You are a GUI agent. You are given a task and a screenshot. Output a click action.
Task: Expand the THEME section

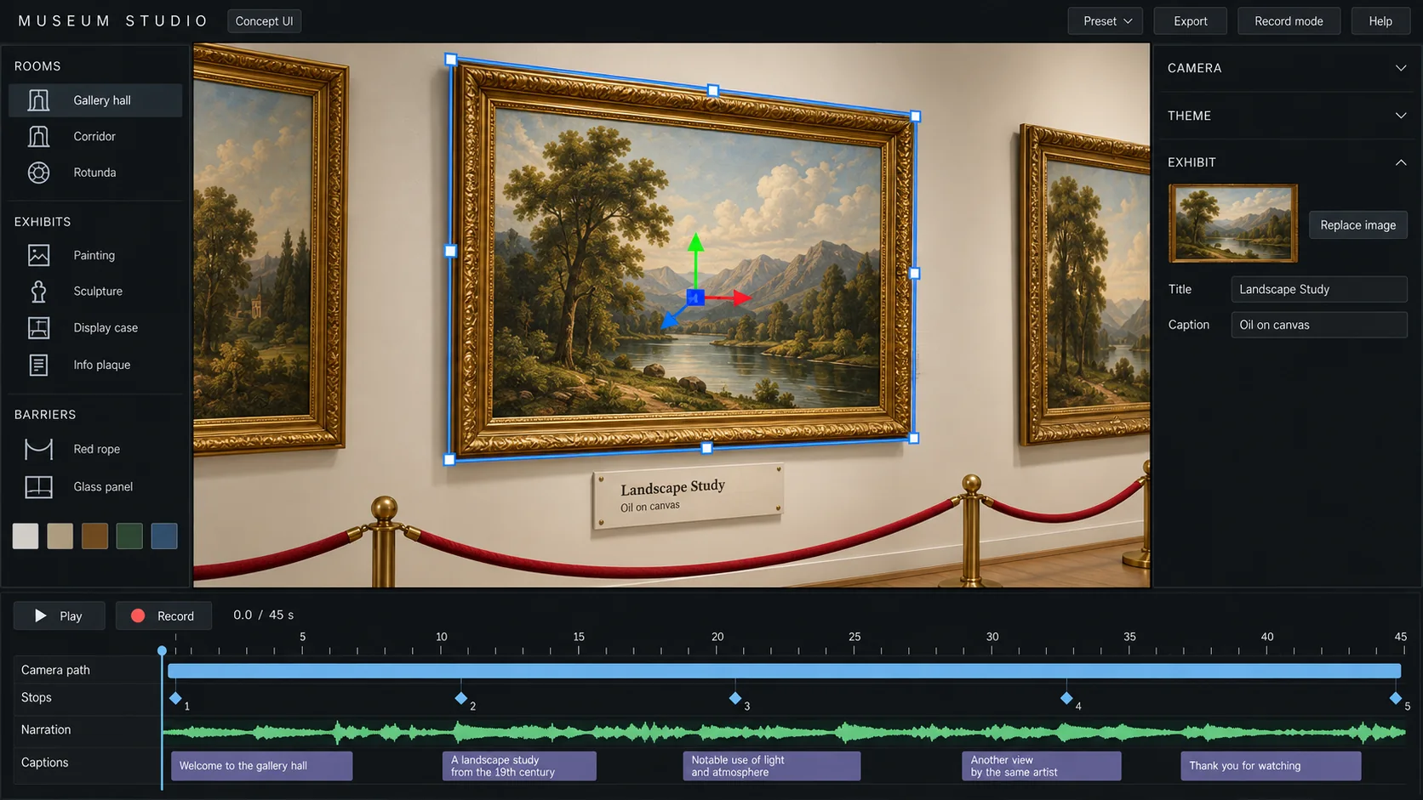[x=1400, y=116]
